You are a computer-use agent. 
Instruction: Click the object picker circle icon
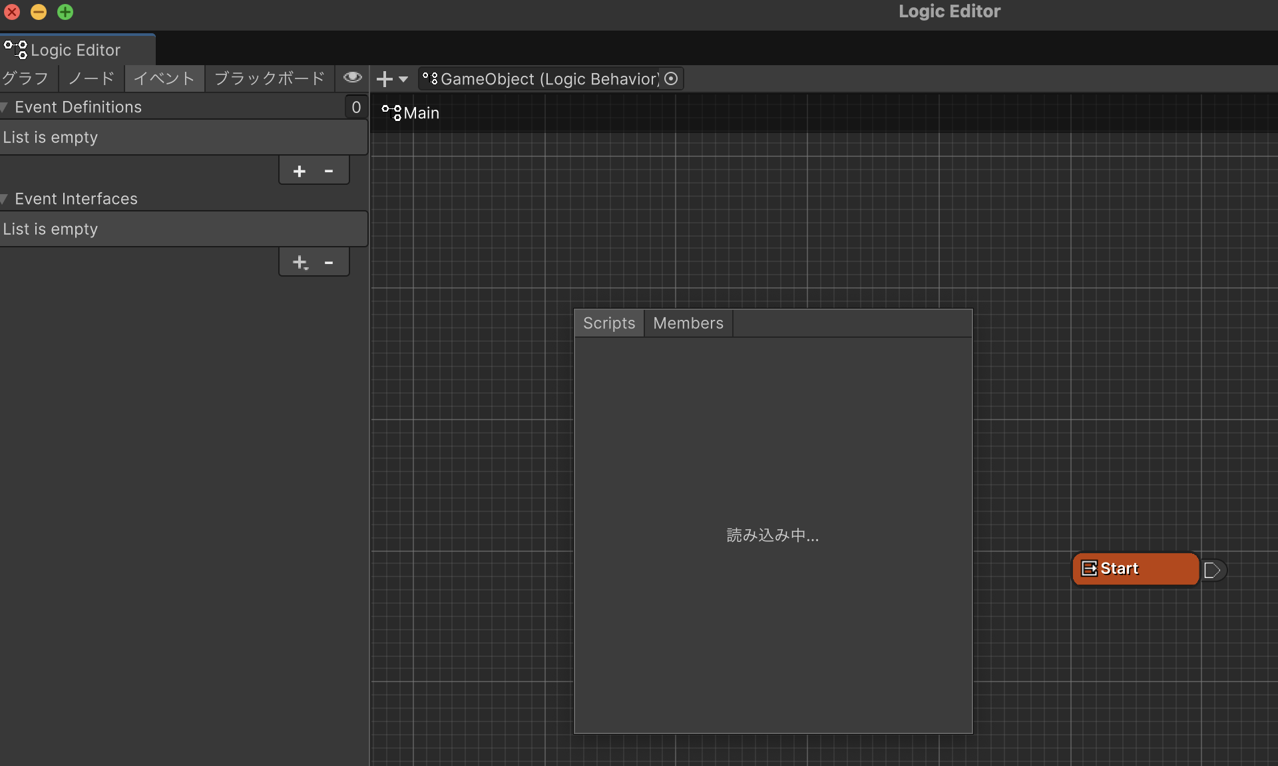tap(671, 79)
